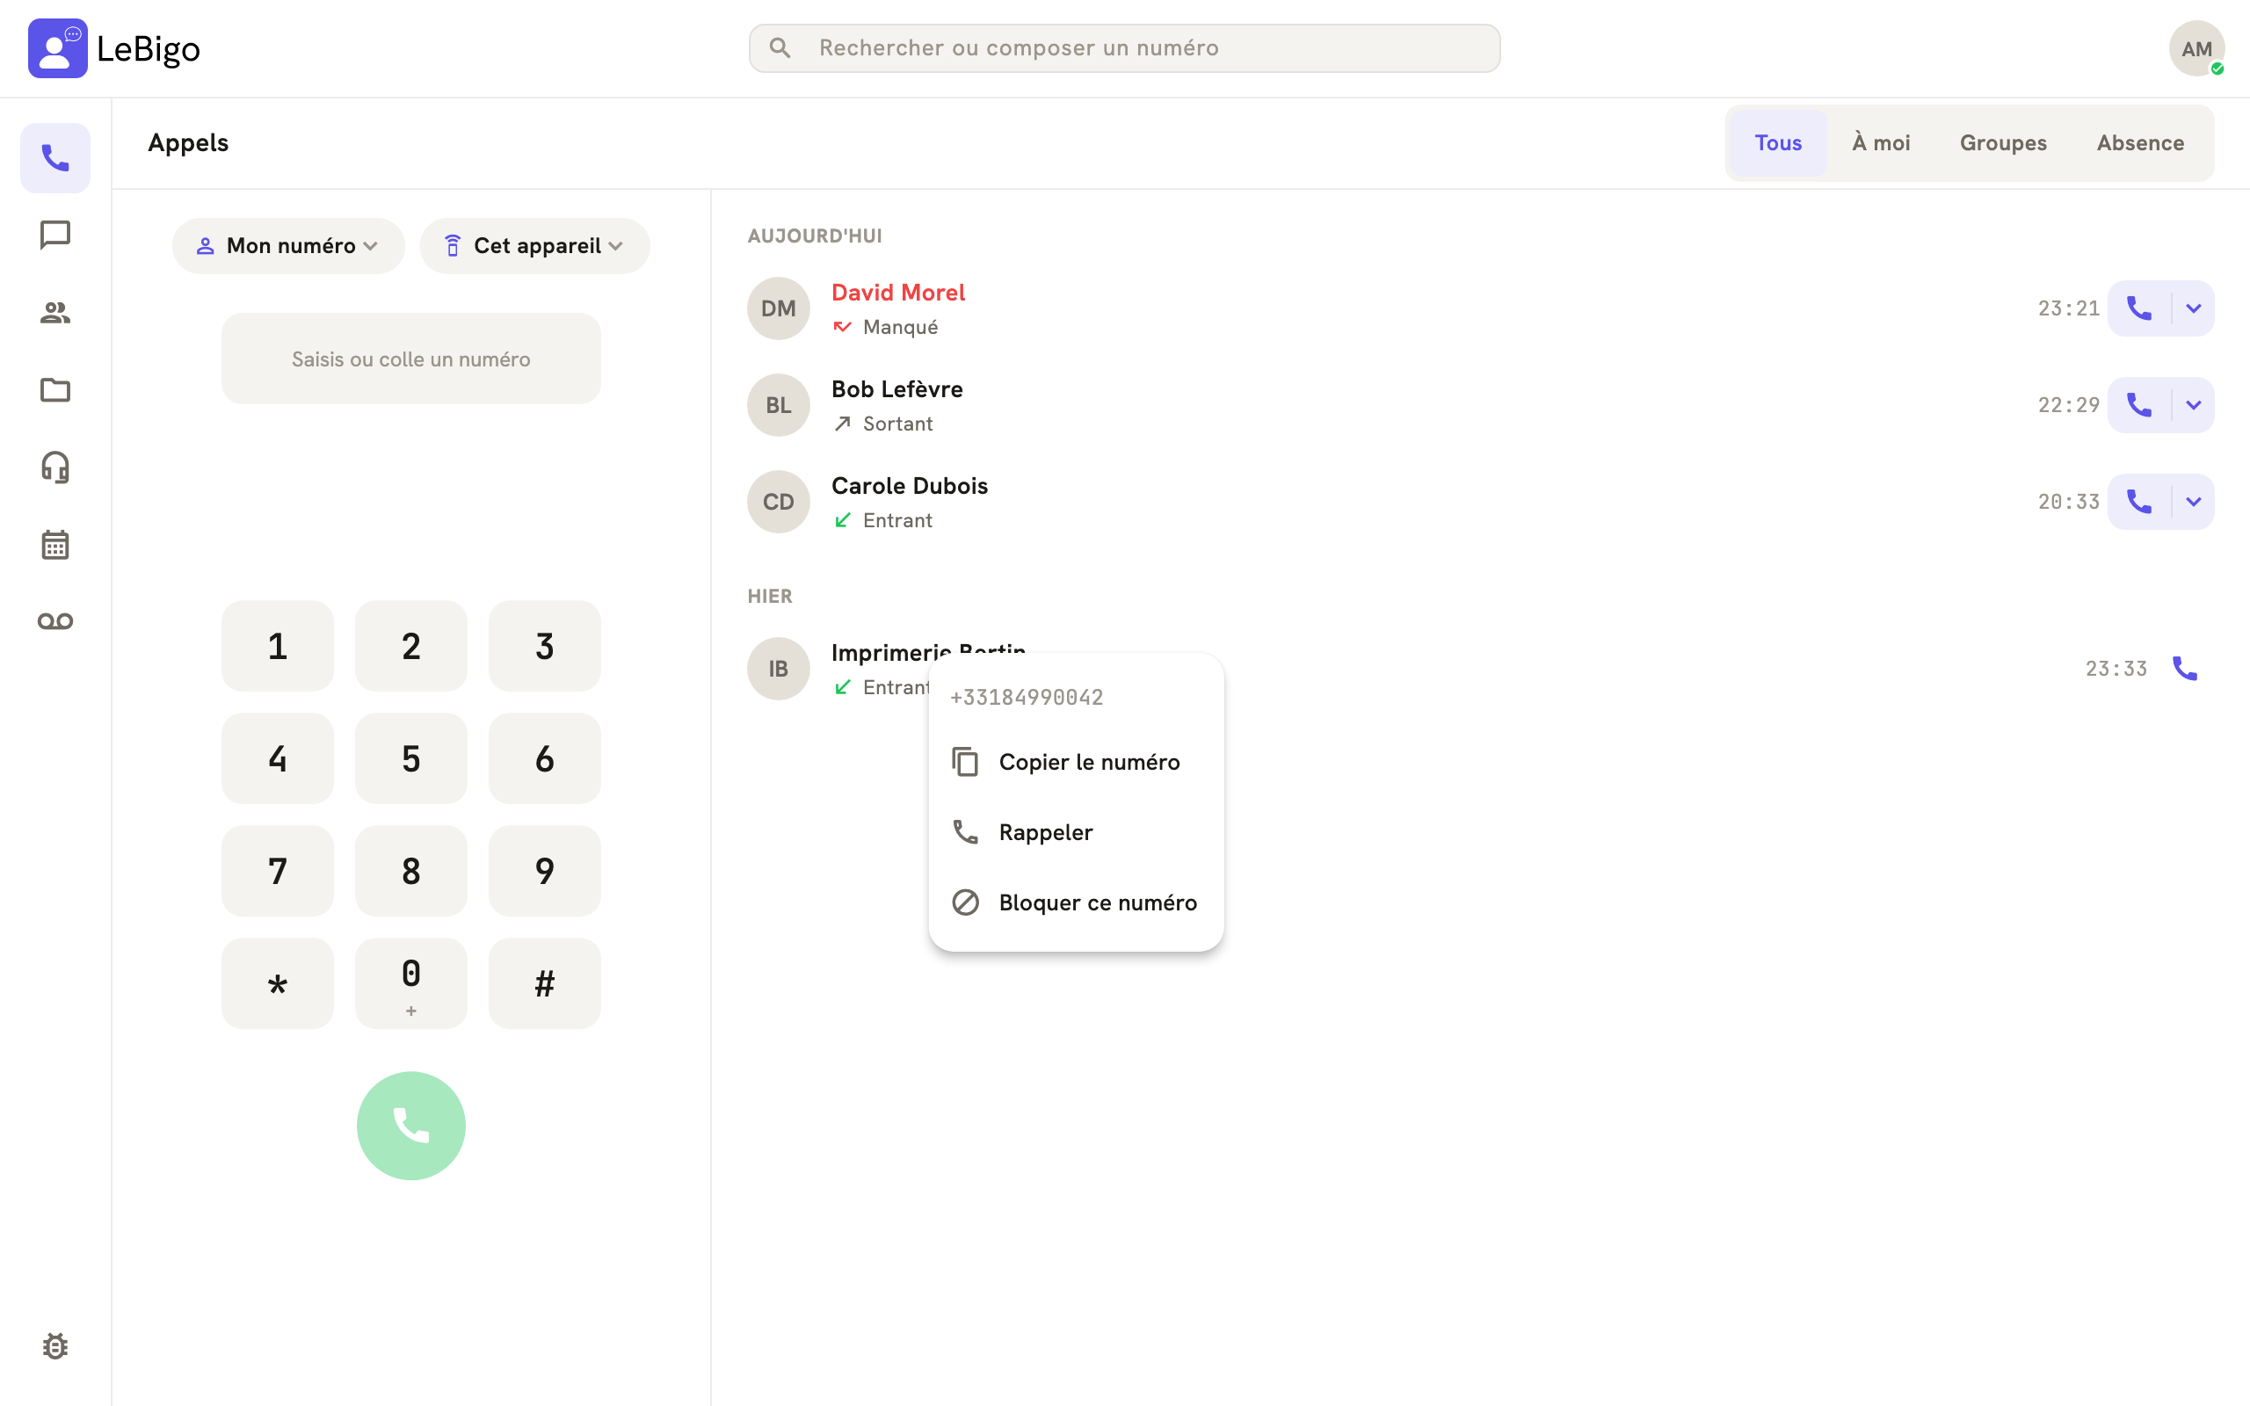
Task: Tap the 0 + key on dialpad
Action: (411, 983)
